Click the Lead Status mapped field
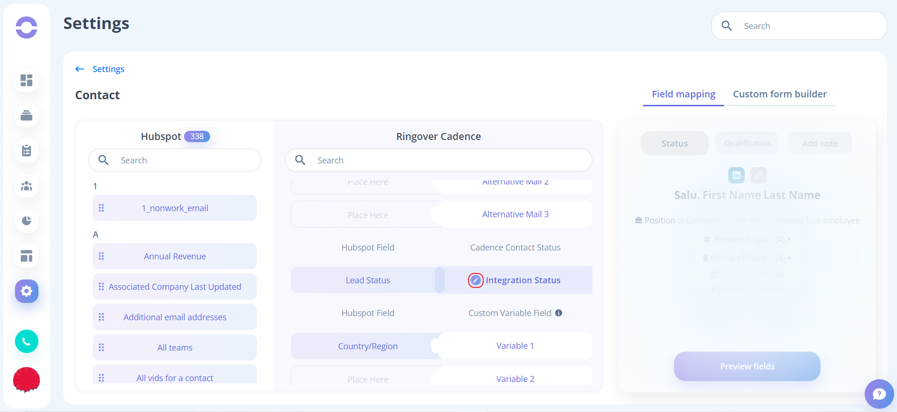The image size is (897, 412). tap(368, 280)
